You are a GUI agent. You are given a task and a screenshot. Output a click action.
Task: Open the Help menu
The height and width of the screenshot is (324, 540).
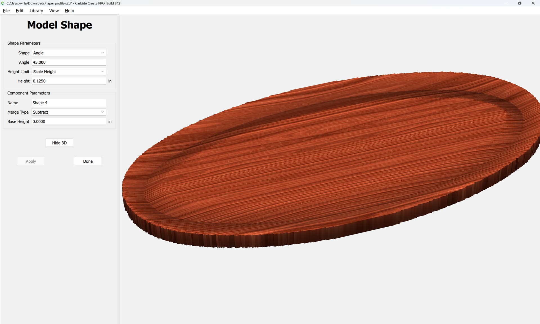(x=69, y=11)
